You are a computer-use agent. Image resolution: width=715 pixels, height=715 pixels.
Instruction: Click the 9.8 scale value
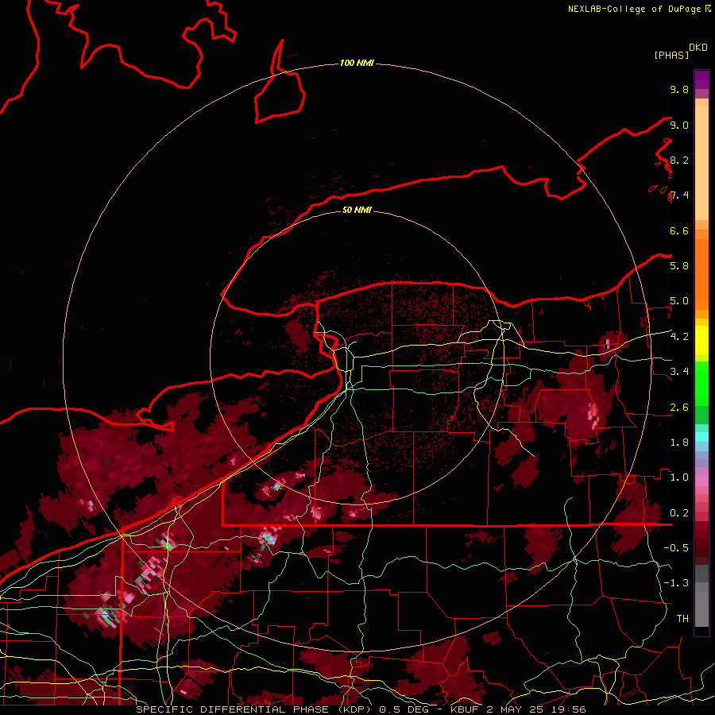point(679,90)
